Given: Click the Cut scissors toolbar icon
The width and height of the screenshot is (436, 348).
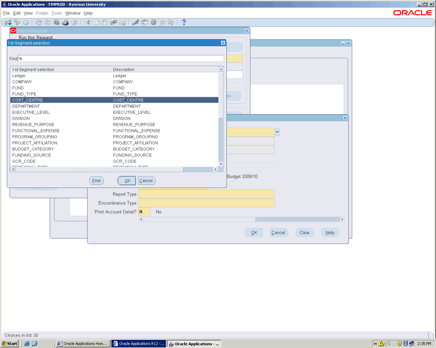Looking at the screenshot, I should tap(88, 22).
